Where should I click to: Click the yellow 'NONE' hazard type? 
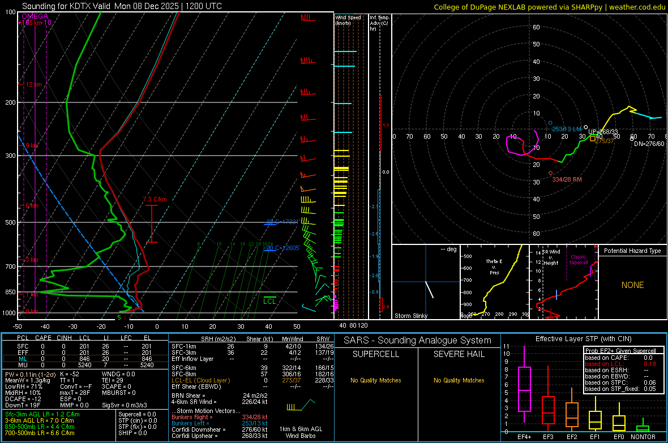tap(633, 285)
